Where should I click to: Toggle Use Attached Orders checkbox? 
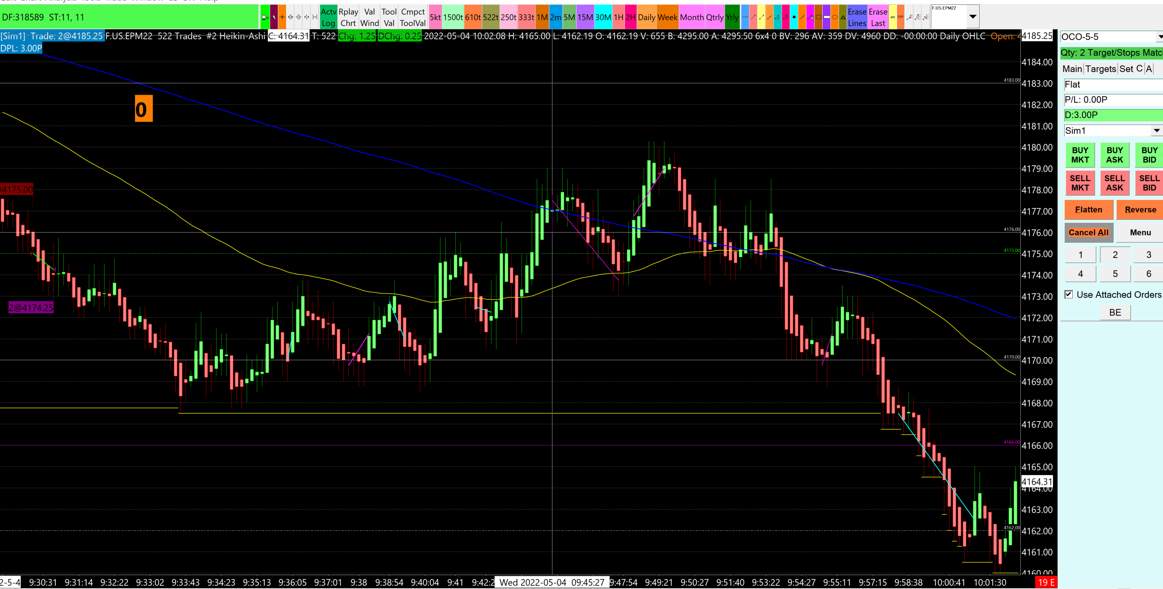1069,294
